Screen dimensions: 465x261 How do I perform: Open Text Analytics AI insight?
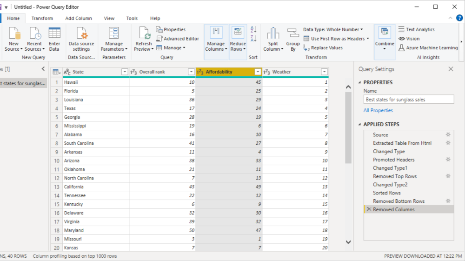click(416, 29)
